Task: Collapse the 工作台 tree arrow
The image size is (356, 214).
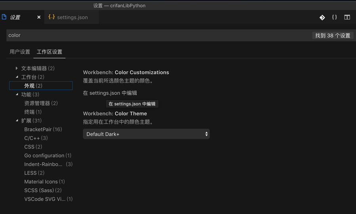Action: point(17,77)
